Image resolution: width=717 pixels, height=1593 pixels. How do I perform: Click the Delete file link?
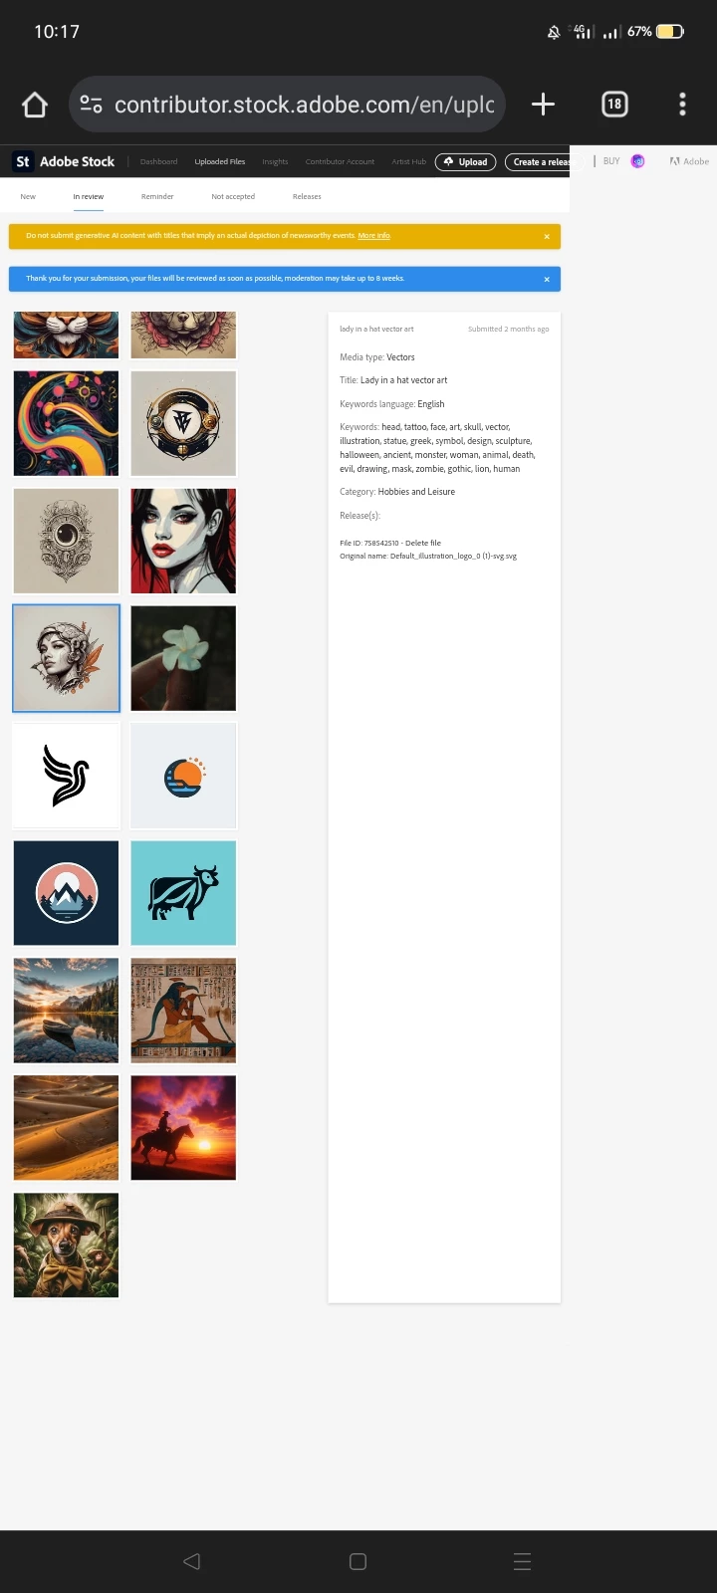tap(423, 544)
